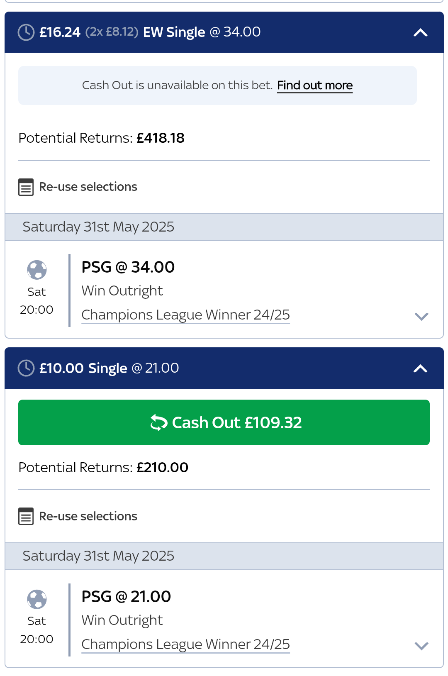Cash Out the bet for £109.32
The height and width of the screenshot is (676, 448).
(x=224, y=422)
